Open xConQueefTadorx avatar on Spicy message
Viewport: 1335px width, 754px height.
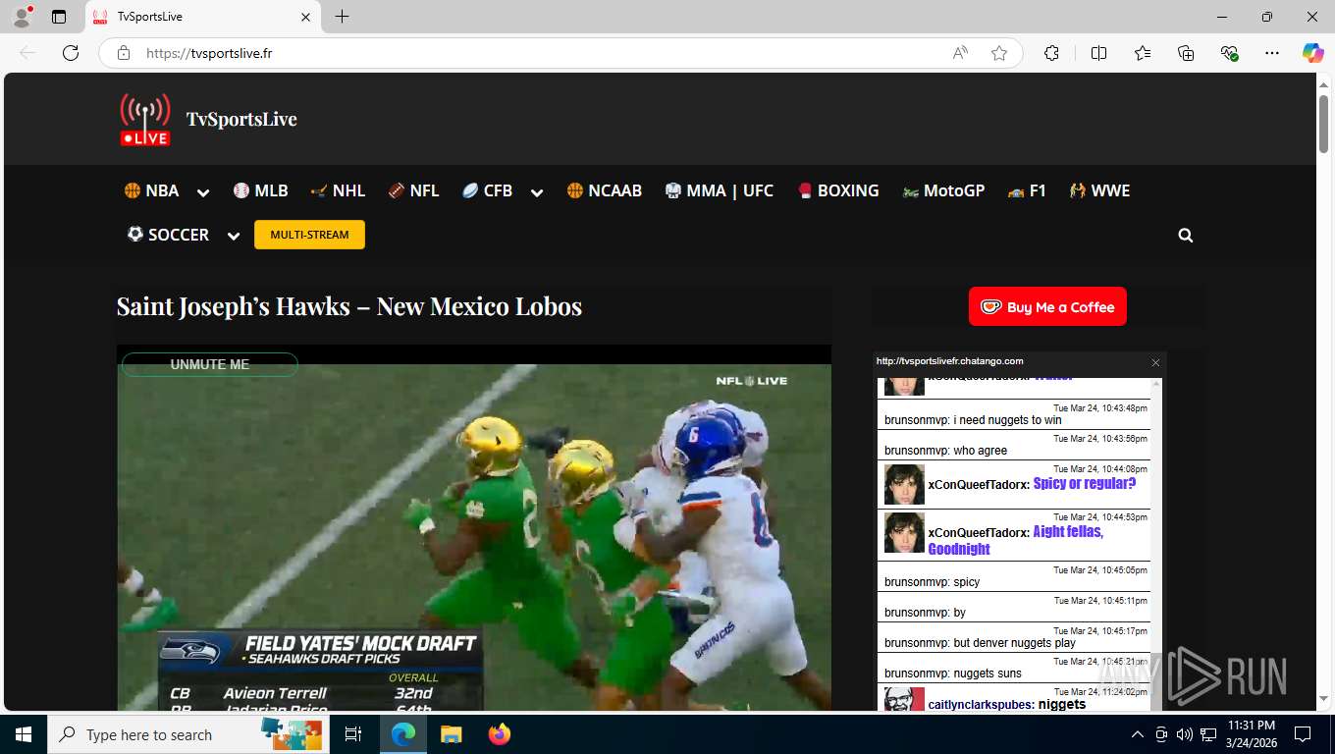[904, 484]
